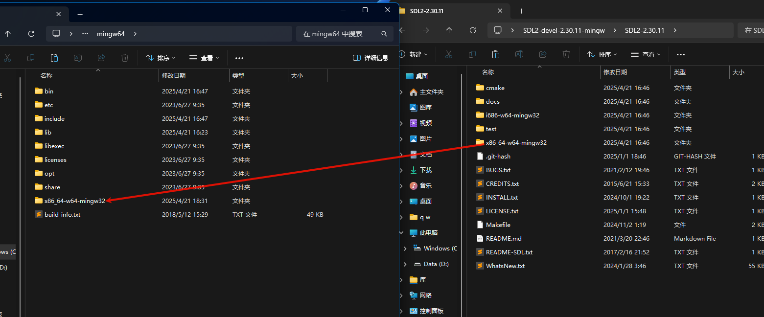Select the libexec folder in mingw64 window
This screenshot has height=317, width=764.
click(x=50, y=146)
